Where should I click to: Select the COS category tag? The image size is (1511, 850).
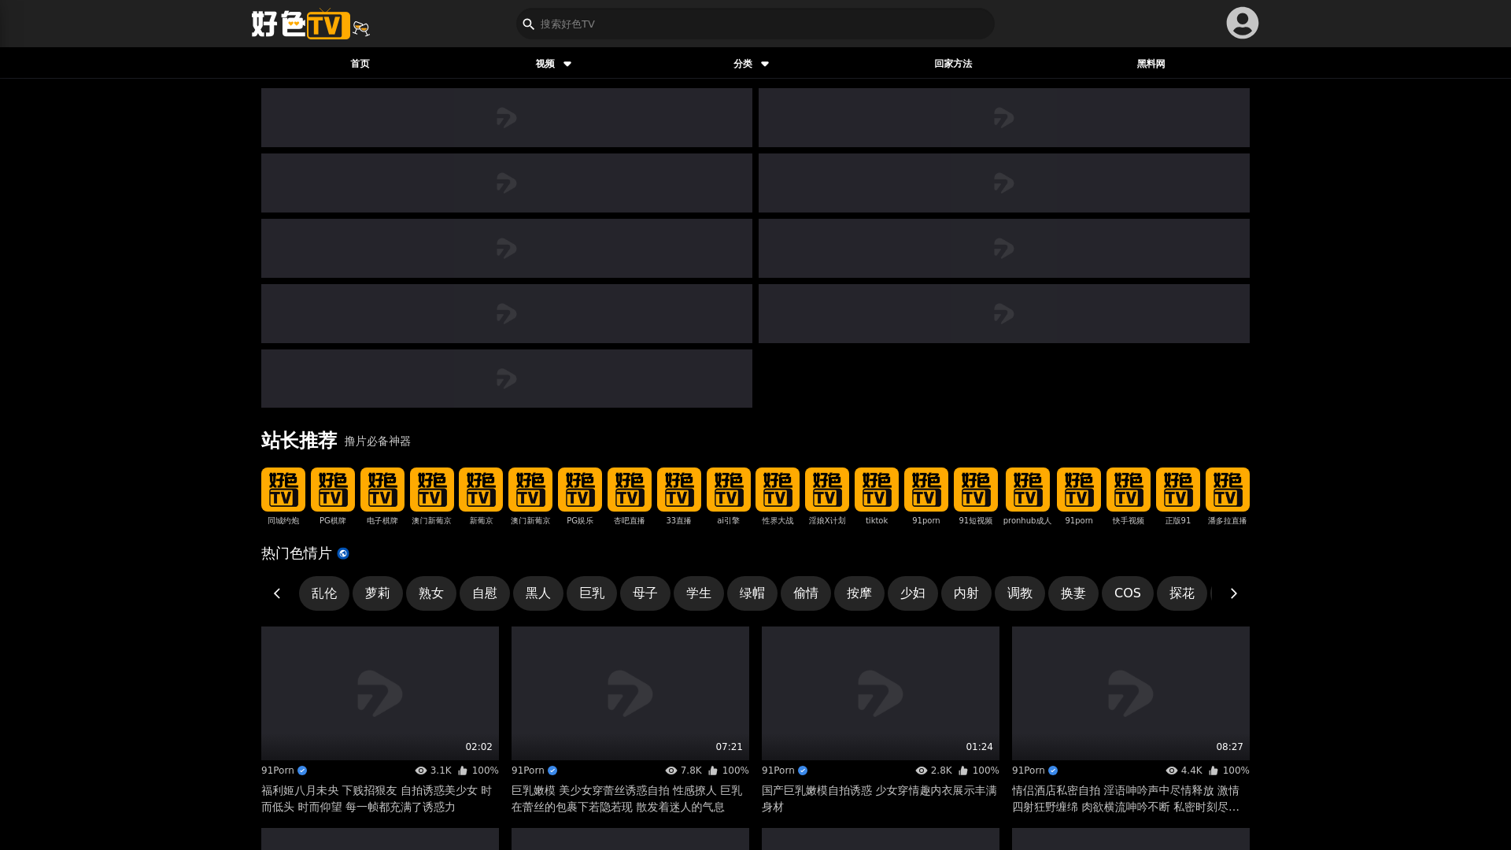[1127, 593]
